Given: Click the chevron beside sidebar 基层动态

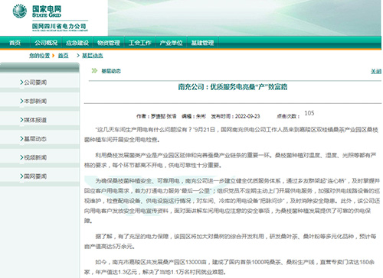Looking at the screenshot, I should tap(21, 139).
